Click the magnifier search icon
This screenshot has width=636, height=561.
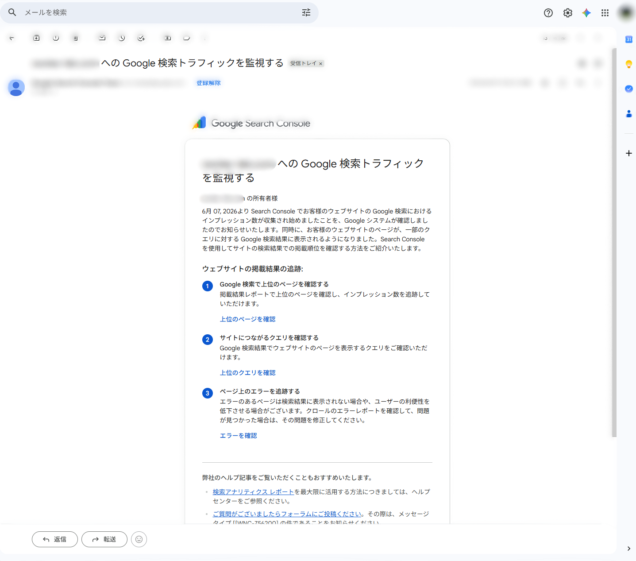click(x=12, y=12)
